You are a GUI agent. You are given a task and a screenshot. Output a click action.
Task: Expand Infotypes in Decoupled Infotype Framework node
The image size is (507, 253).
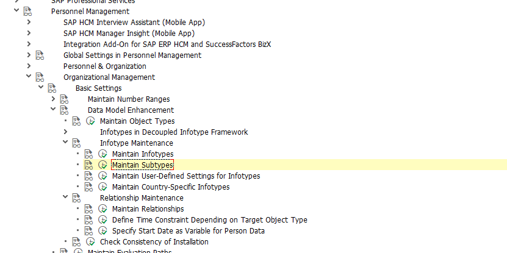(x=65, y=132)
